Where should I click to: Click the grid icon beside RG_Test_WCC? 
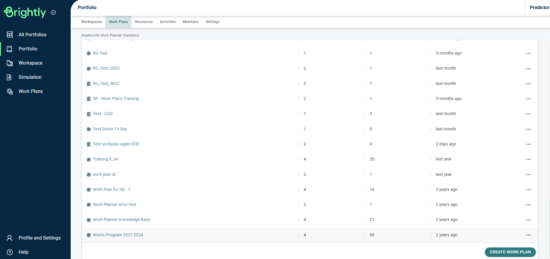89,84
